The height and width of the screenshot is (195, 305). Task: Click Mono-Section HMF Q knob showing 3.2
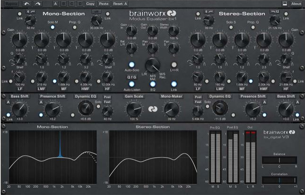pyautogui.click(x=86, y=59)
